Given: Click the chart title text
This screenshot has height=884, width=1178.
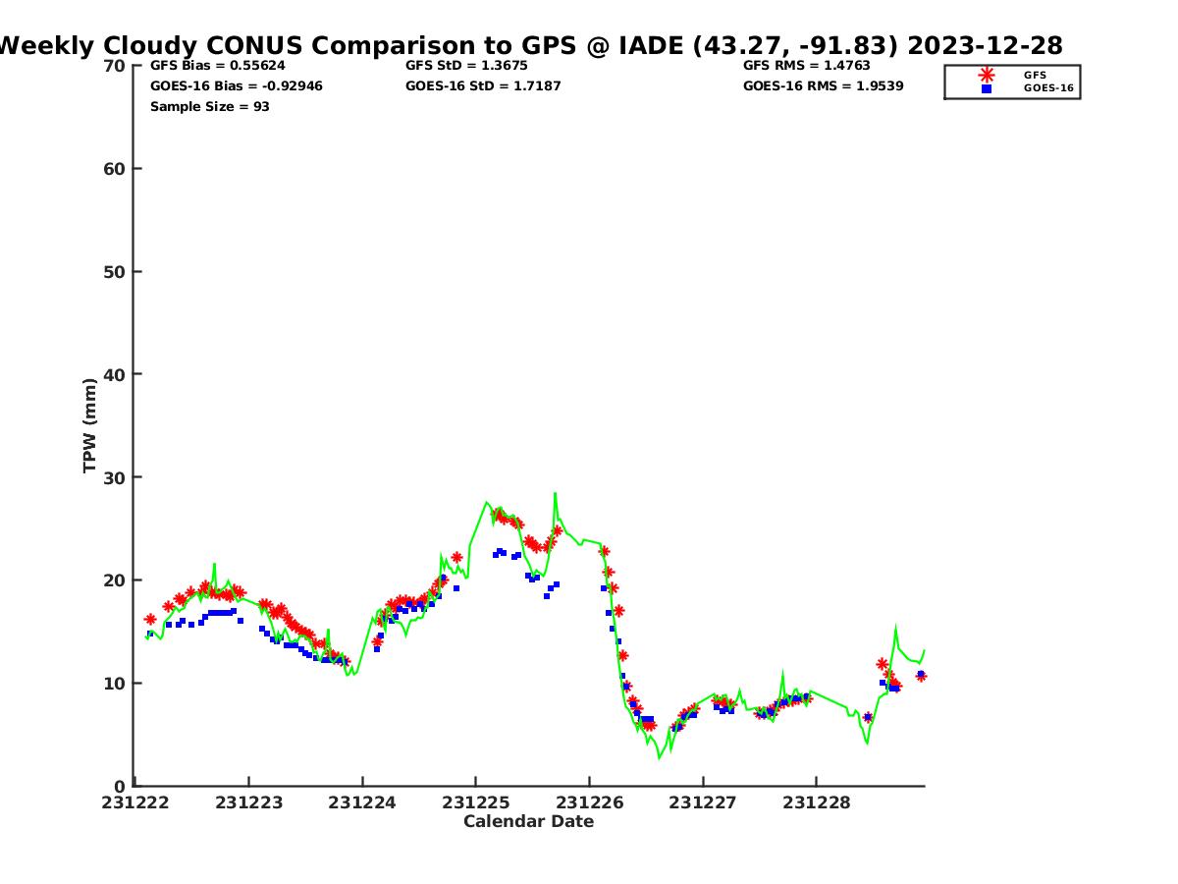Looking at the screenshot, I should [x=530, y=45].
